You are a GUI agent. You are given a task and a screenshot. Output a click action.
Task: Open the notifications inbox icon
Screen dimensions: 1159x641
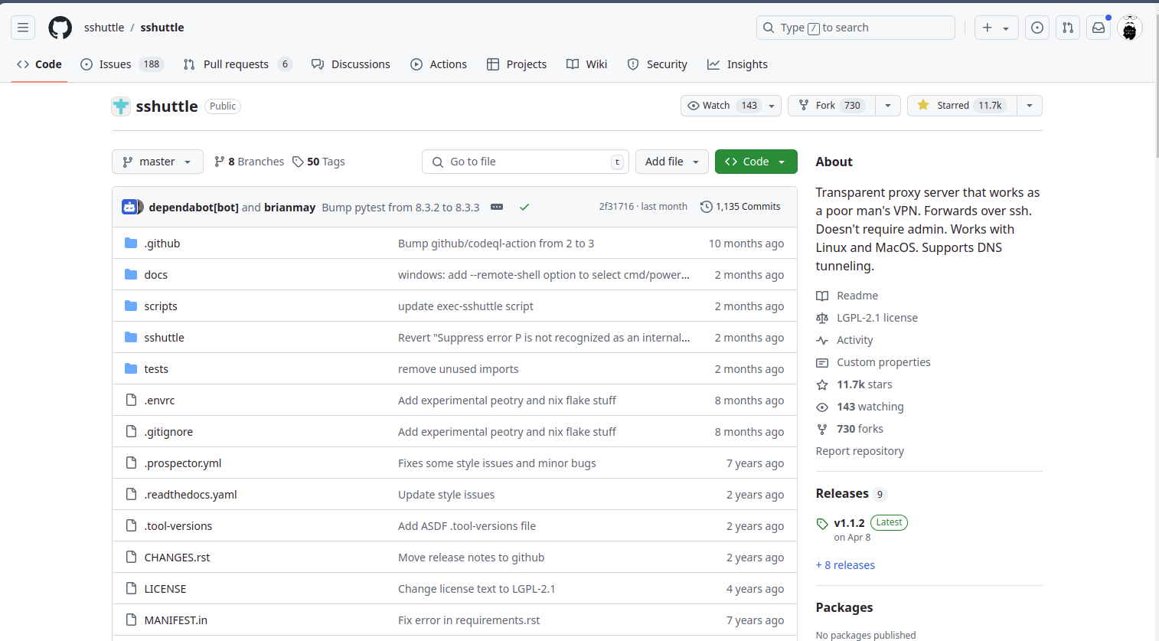click(1099, 28)
